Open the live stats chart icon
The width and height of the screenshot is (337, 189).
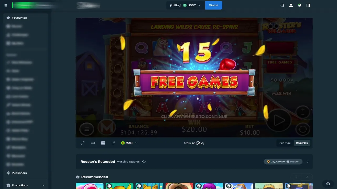[x=103, y=143]
